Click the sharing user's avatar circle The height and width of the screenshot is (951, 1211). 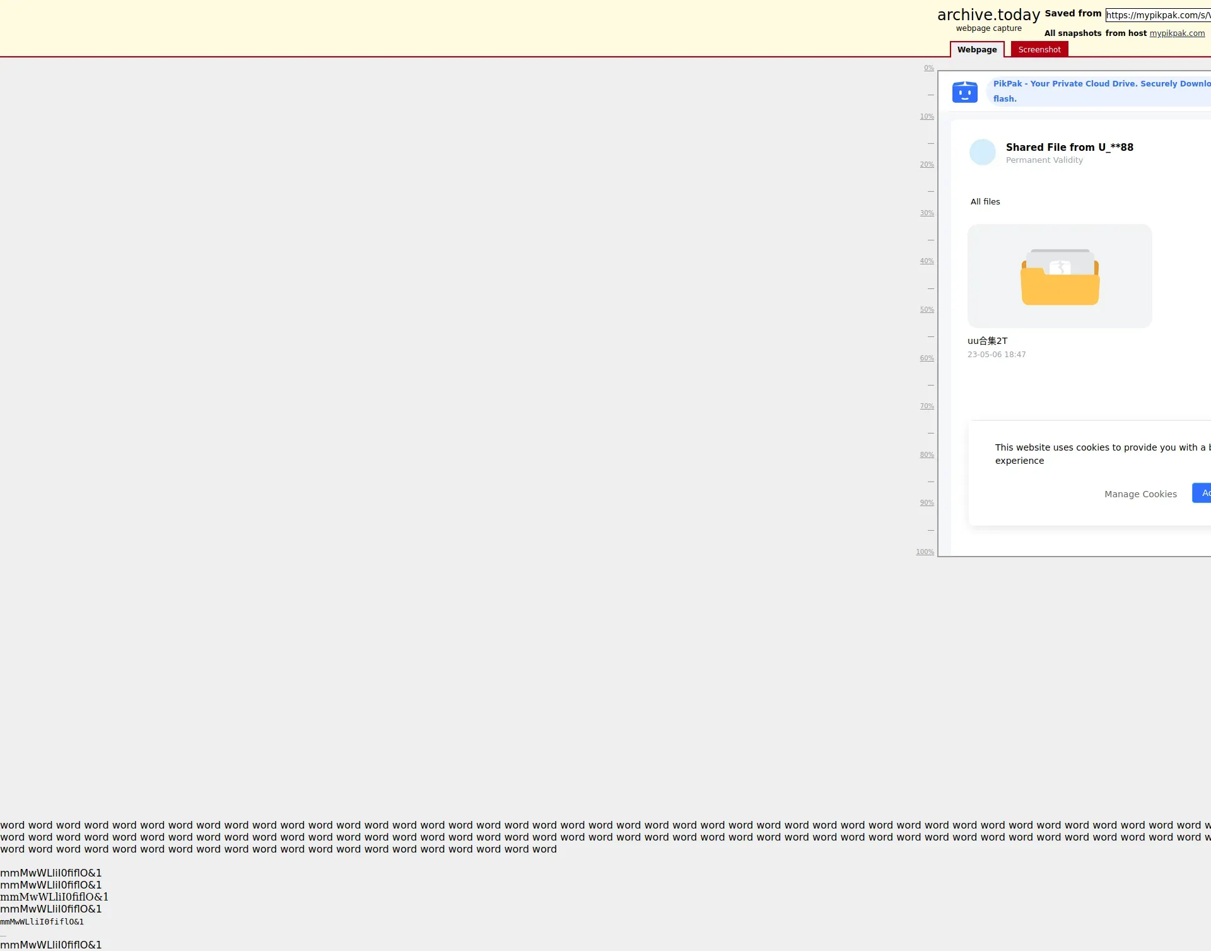coord(982,153)
